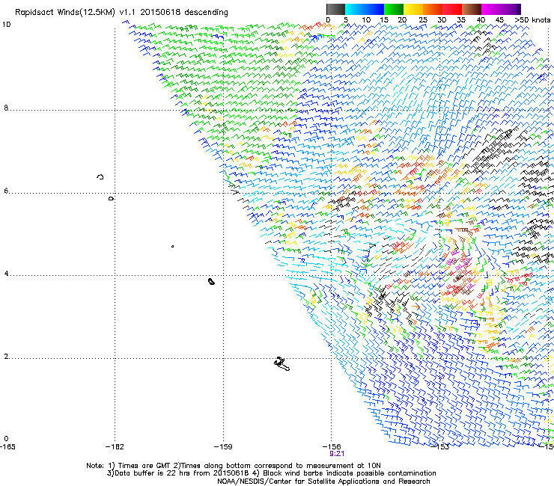Click the '20' label under the color scale
Screen dimensions: 554x486
pos(402,20)
